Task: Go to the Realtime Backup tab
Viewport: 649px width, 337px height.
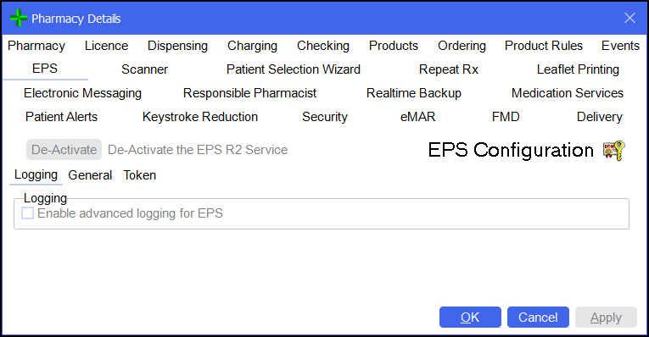Action: tap(414, 93)
